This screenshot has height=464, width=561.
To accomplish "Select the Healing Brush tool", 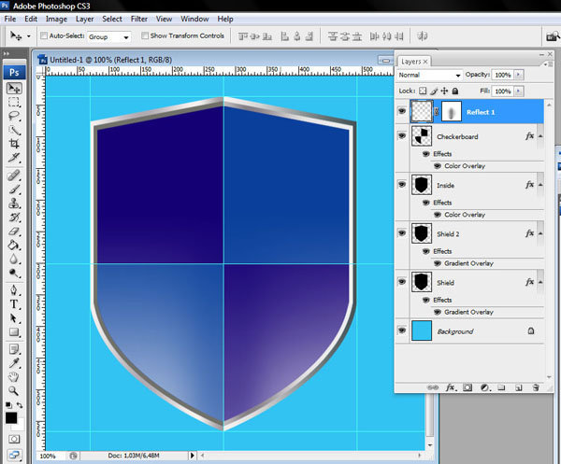I will 14,176.
